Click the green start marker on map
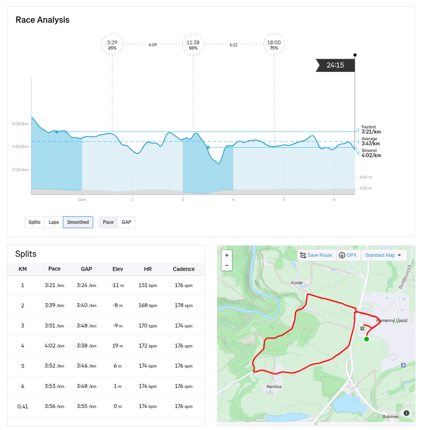 coord(366,339)
